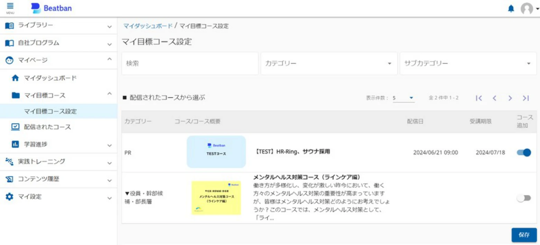540x245 pixels.
Task: Click the 2024/07/18 deadline cell
Action: pos(490,153)
